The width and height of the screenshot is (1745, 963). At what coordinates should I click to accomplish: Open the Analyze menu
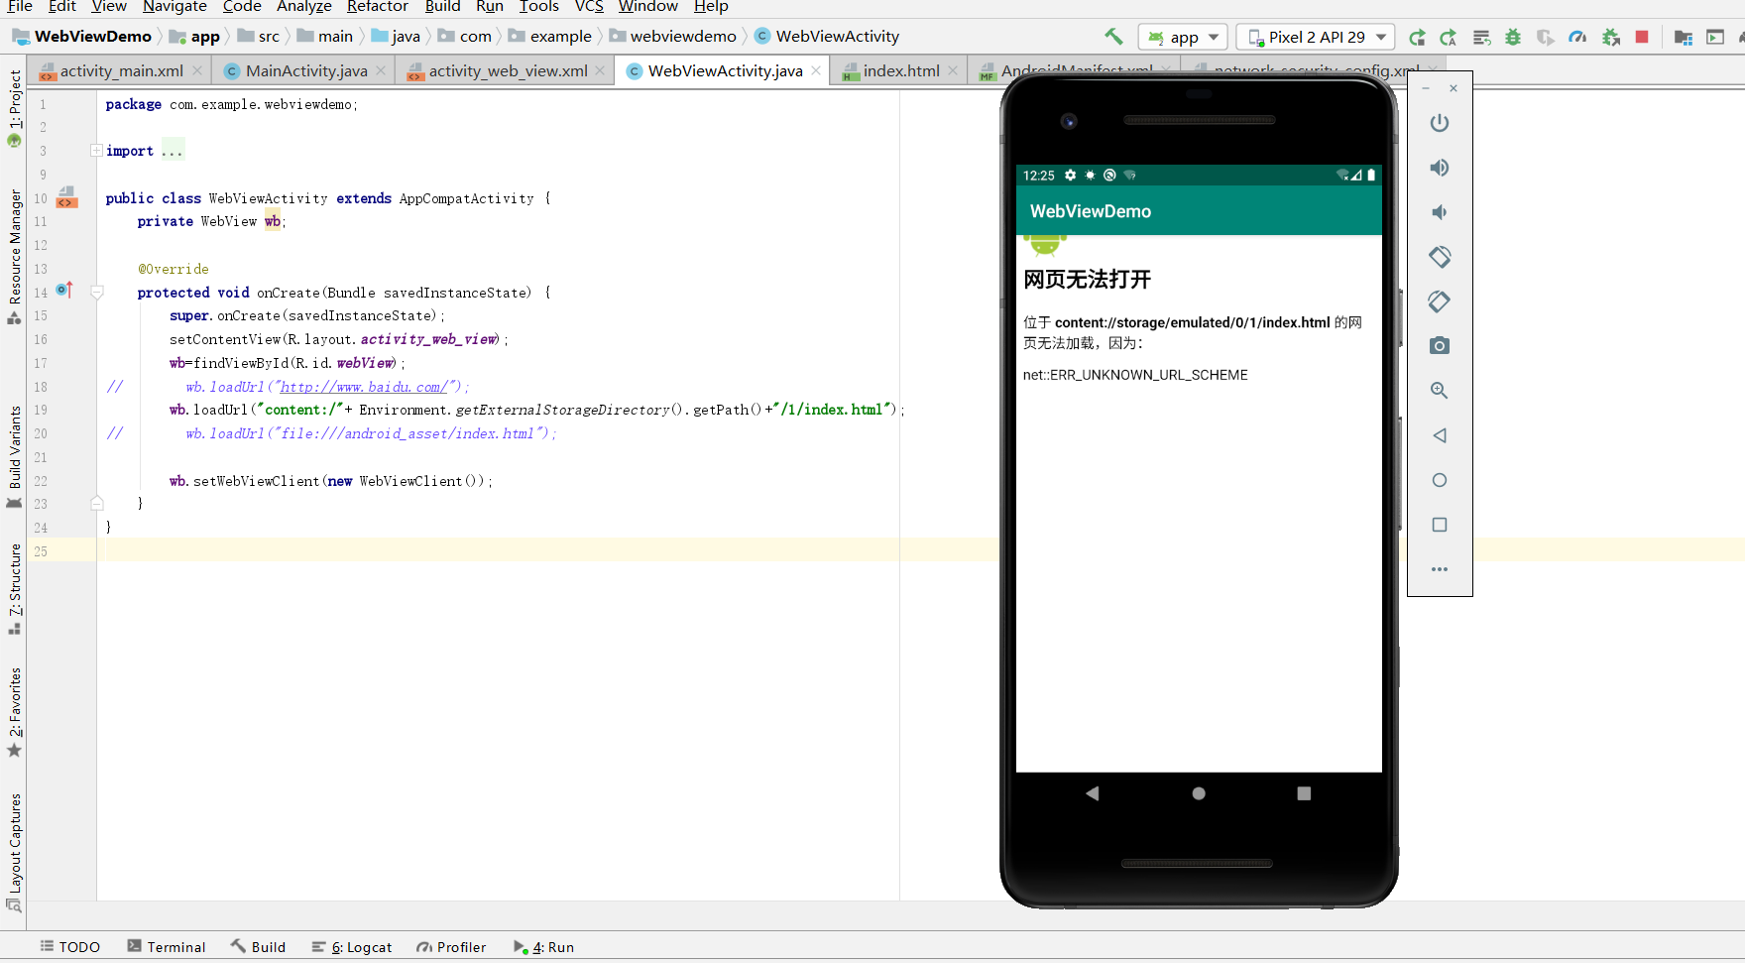[x=303, y=7]
